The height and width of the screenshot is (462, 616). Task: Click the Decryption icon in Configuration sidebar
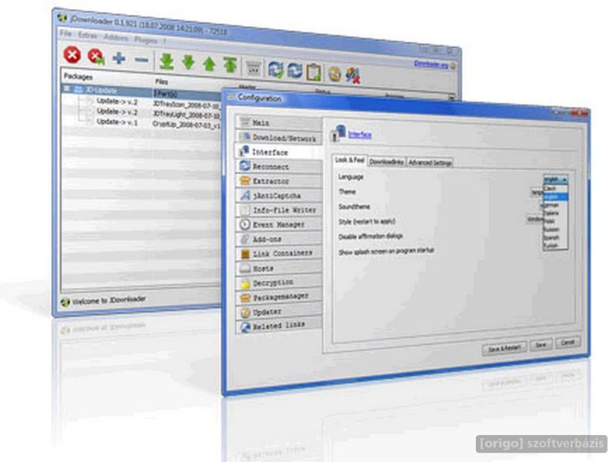point(246,283)
